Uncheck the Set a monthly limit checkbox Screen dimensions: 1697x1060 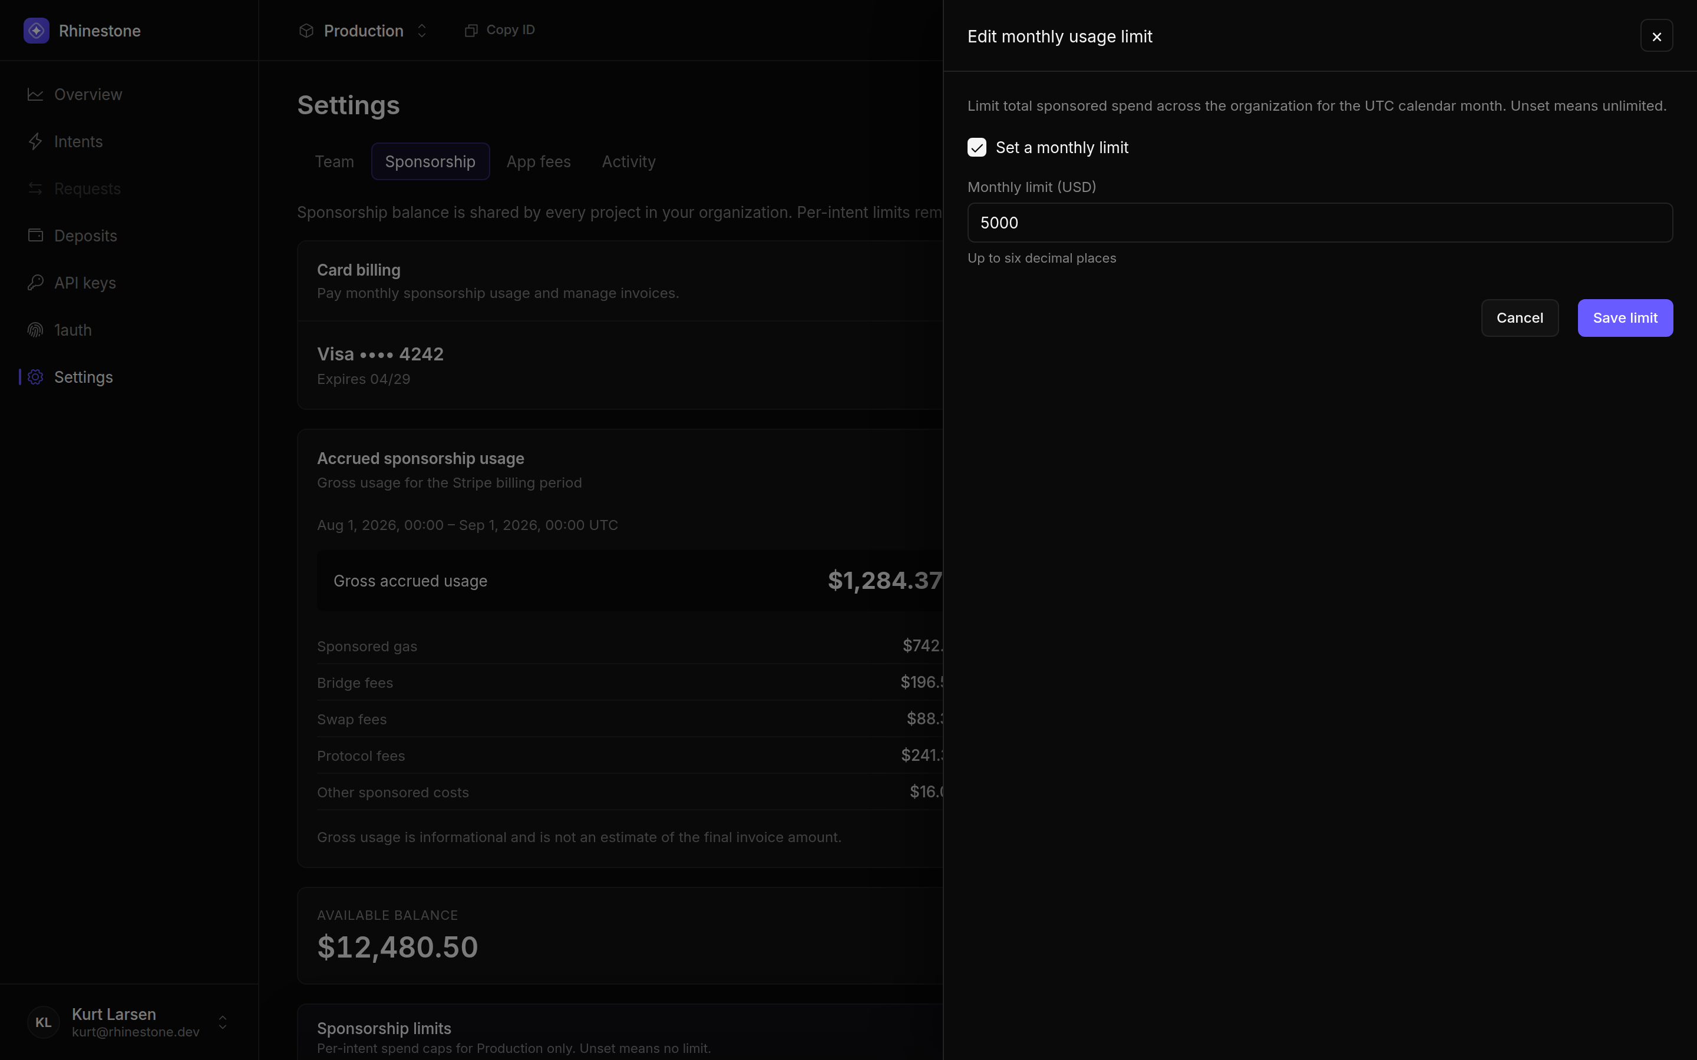coord(977,147)
